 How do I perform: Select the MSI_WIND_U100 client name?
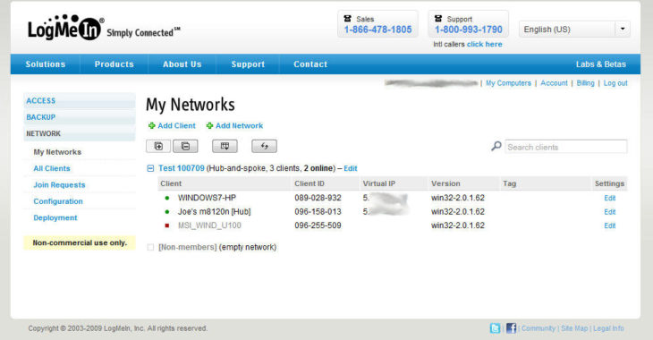(209, 225)
